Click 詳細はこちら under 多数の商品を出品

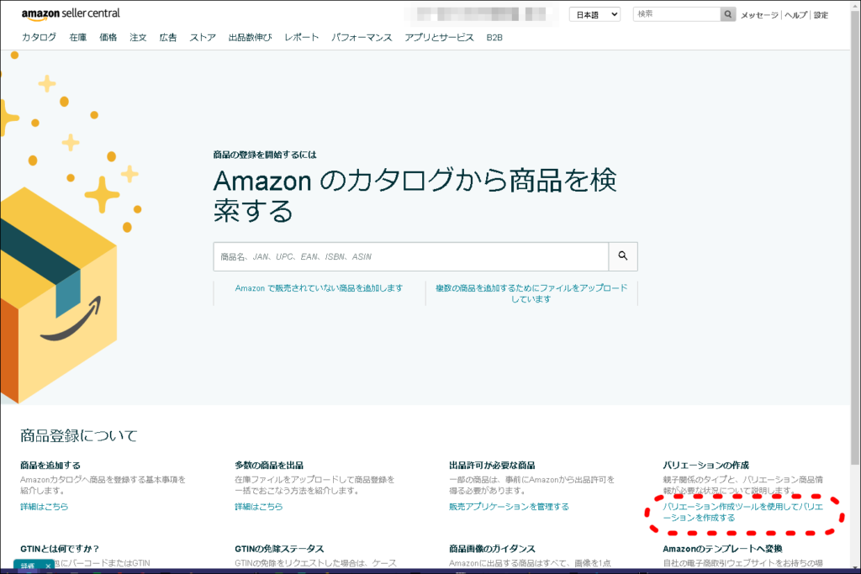(259, 507)
